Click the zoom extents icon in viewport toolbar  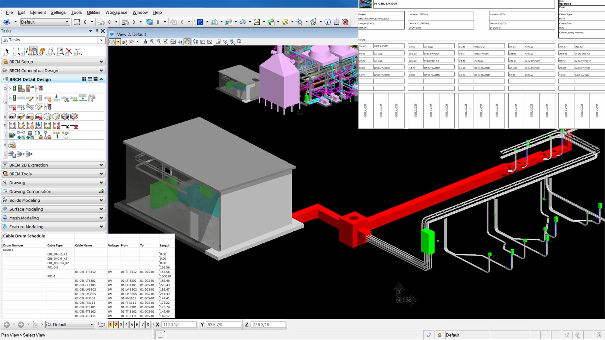click(x=173, y=42)
